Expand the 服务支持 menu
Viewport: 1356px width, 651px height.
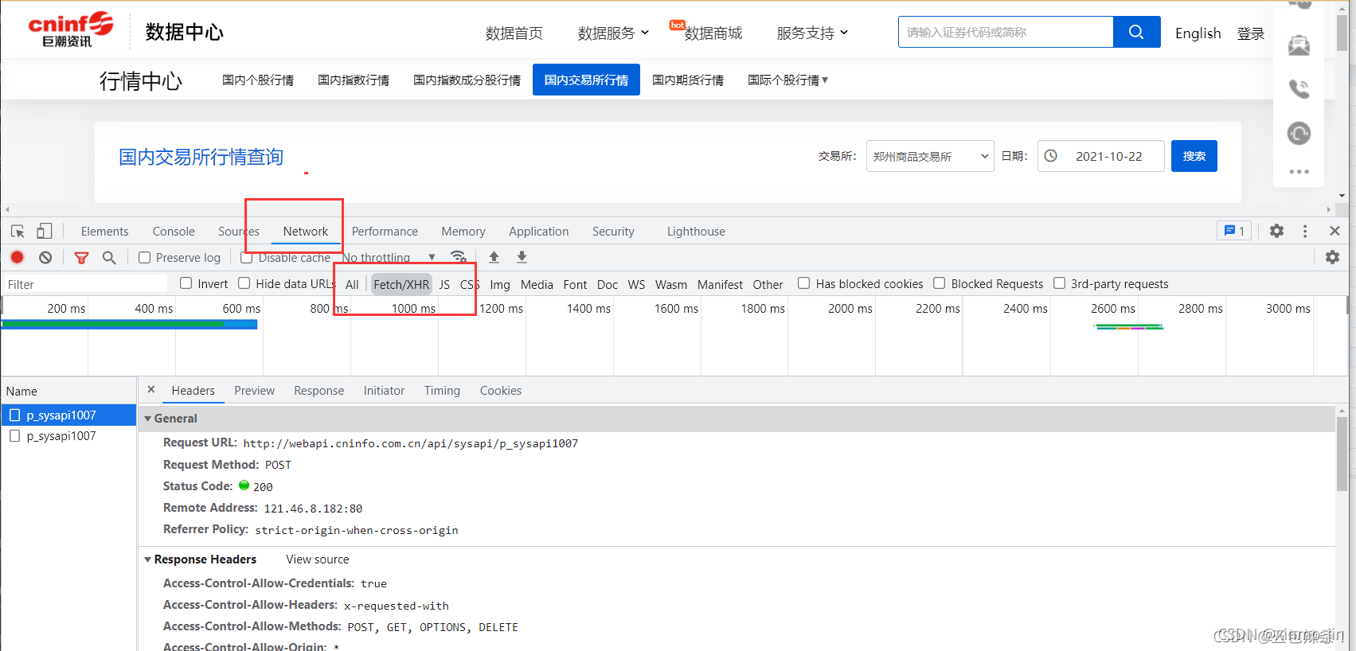click(812, 33)
